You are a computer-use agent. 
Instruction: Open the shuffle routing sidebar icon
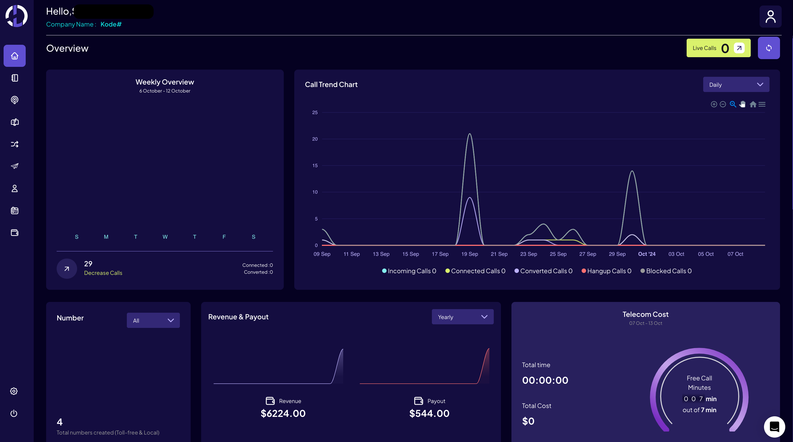(x=14, y=144)
